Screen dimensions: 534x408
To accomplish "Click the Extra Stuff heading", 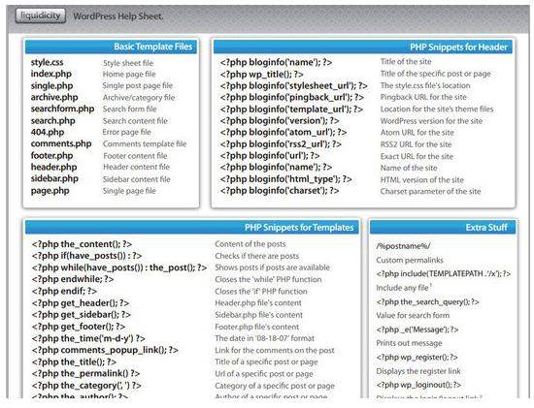I will click(486, 227).
